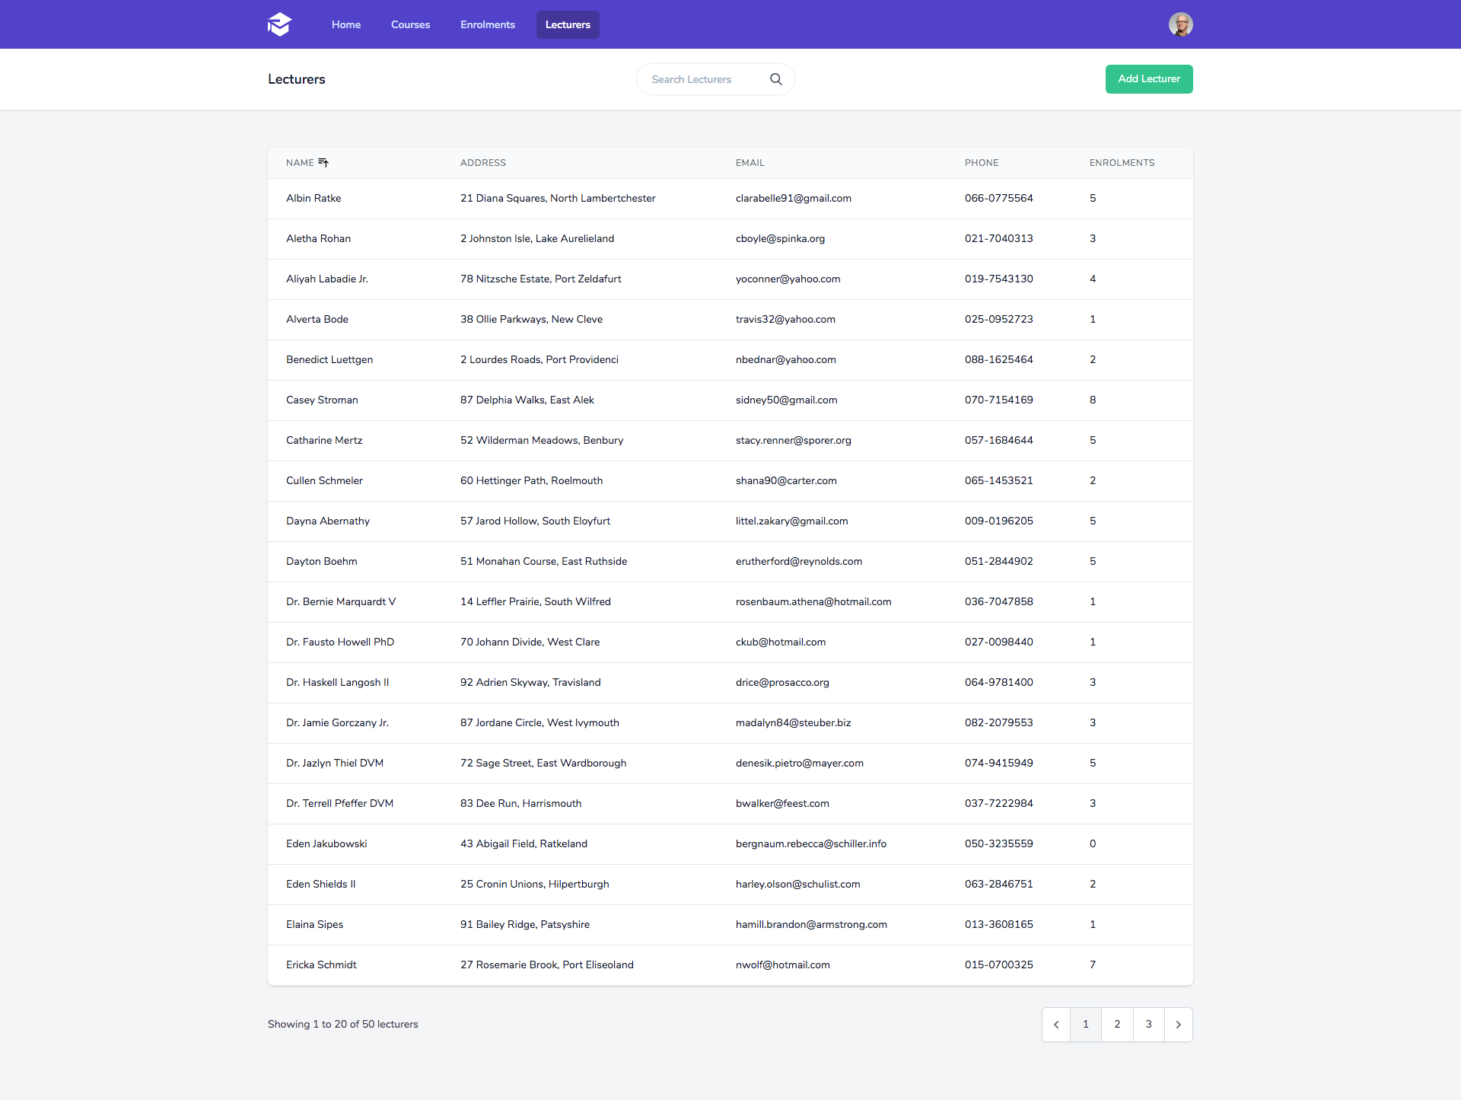Click address 83 Dee Run, Harrismouth
The width and height of the screenshot is (1461, 1100).
pyautogui.click(x=521, y=804)
